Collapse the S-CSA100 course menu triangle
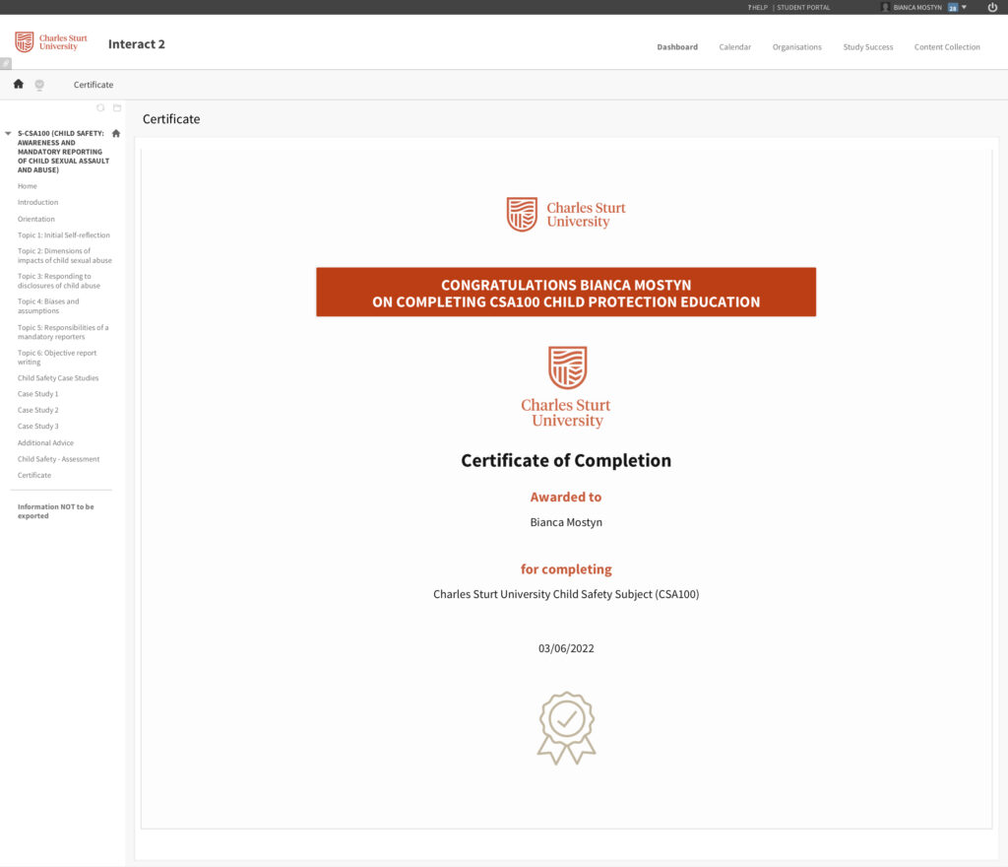 [9, 133]
